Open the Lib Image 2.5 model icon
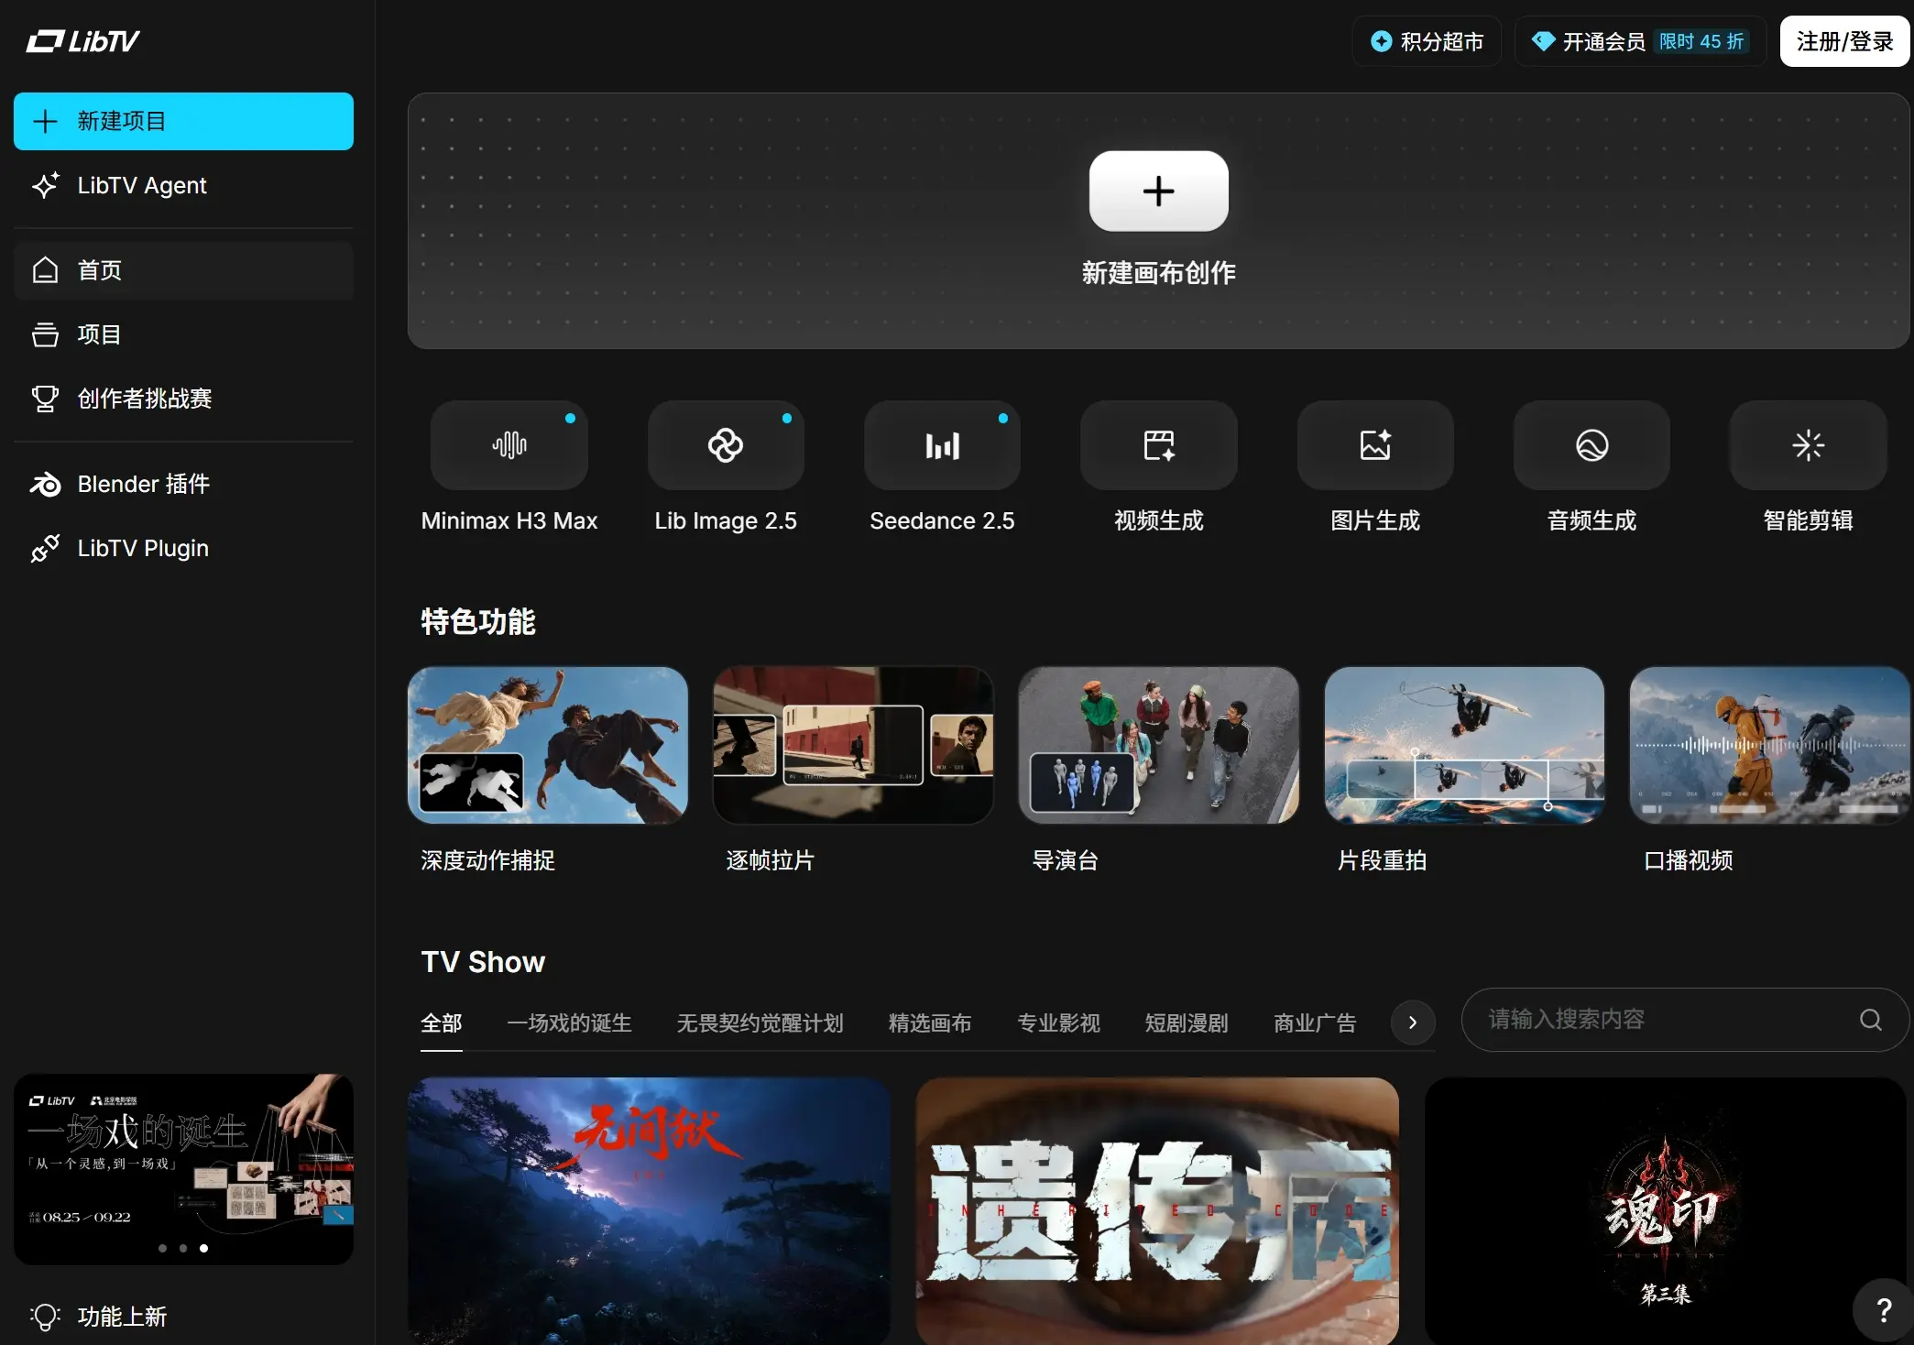Viewport: 1914px width, 1345px height. pyautogui.click(x=726, y=445)
